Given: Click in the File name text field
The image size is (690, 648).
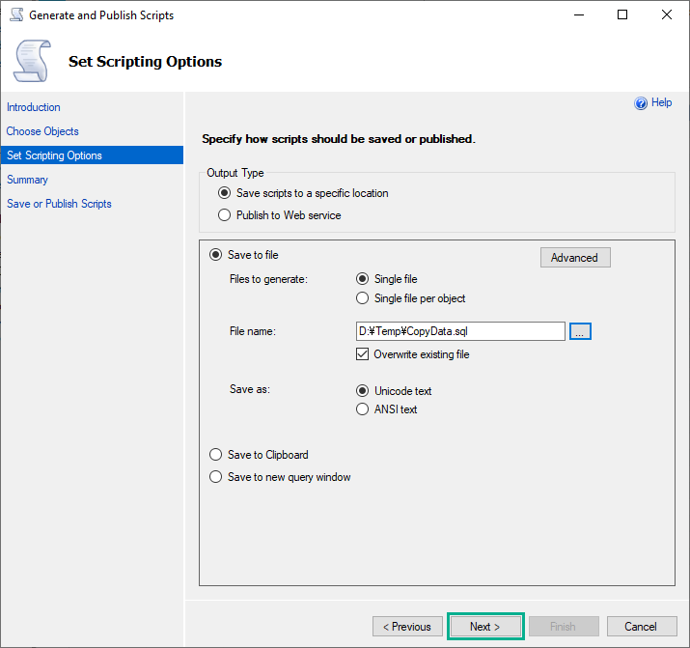Looking at the screenshot, I should [x=460, y=331].
